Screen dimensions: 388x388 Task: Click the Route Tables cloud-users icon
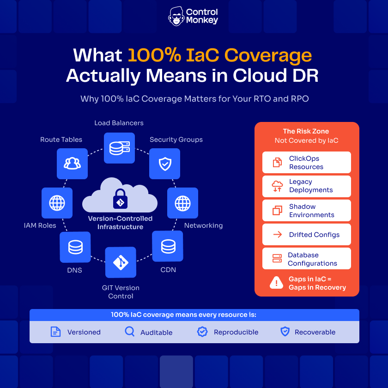click(72, 164)
